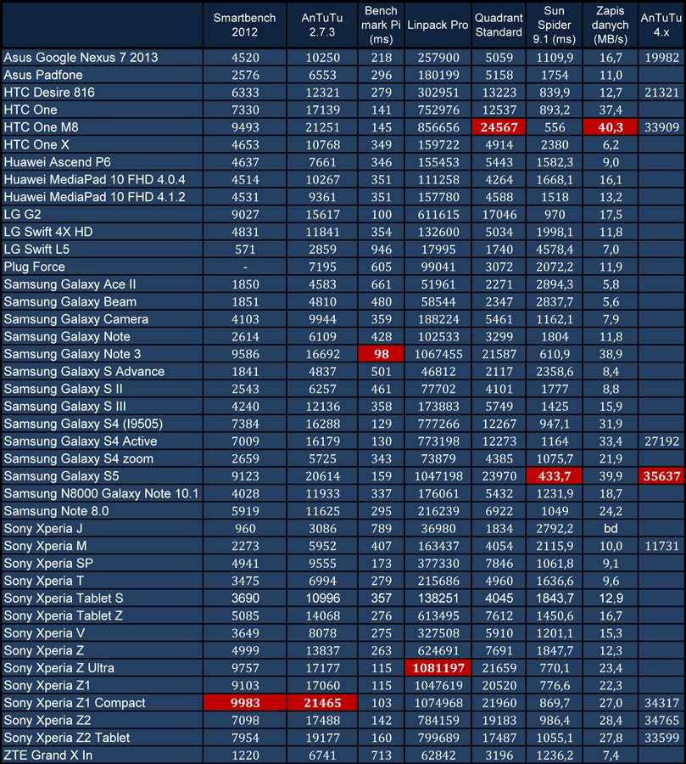Click the "HTC One X" row name
Screen dimensions: 686x764
36,144
